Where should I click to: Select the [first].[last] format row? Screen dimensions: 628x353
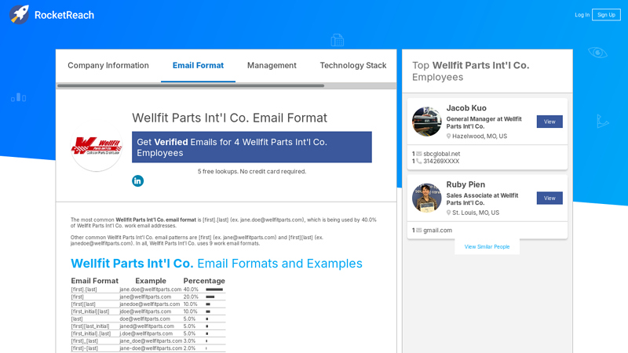click(148, 289)
